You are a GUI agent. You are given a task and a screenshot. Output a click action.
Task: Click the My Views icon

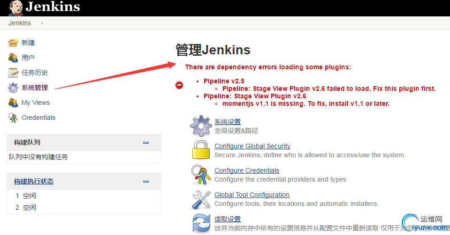pos(13,103)
